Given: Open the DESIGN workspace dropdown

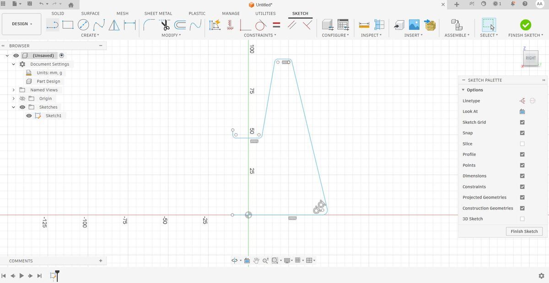Looking at the screenshot, I should tap(22, 24).
